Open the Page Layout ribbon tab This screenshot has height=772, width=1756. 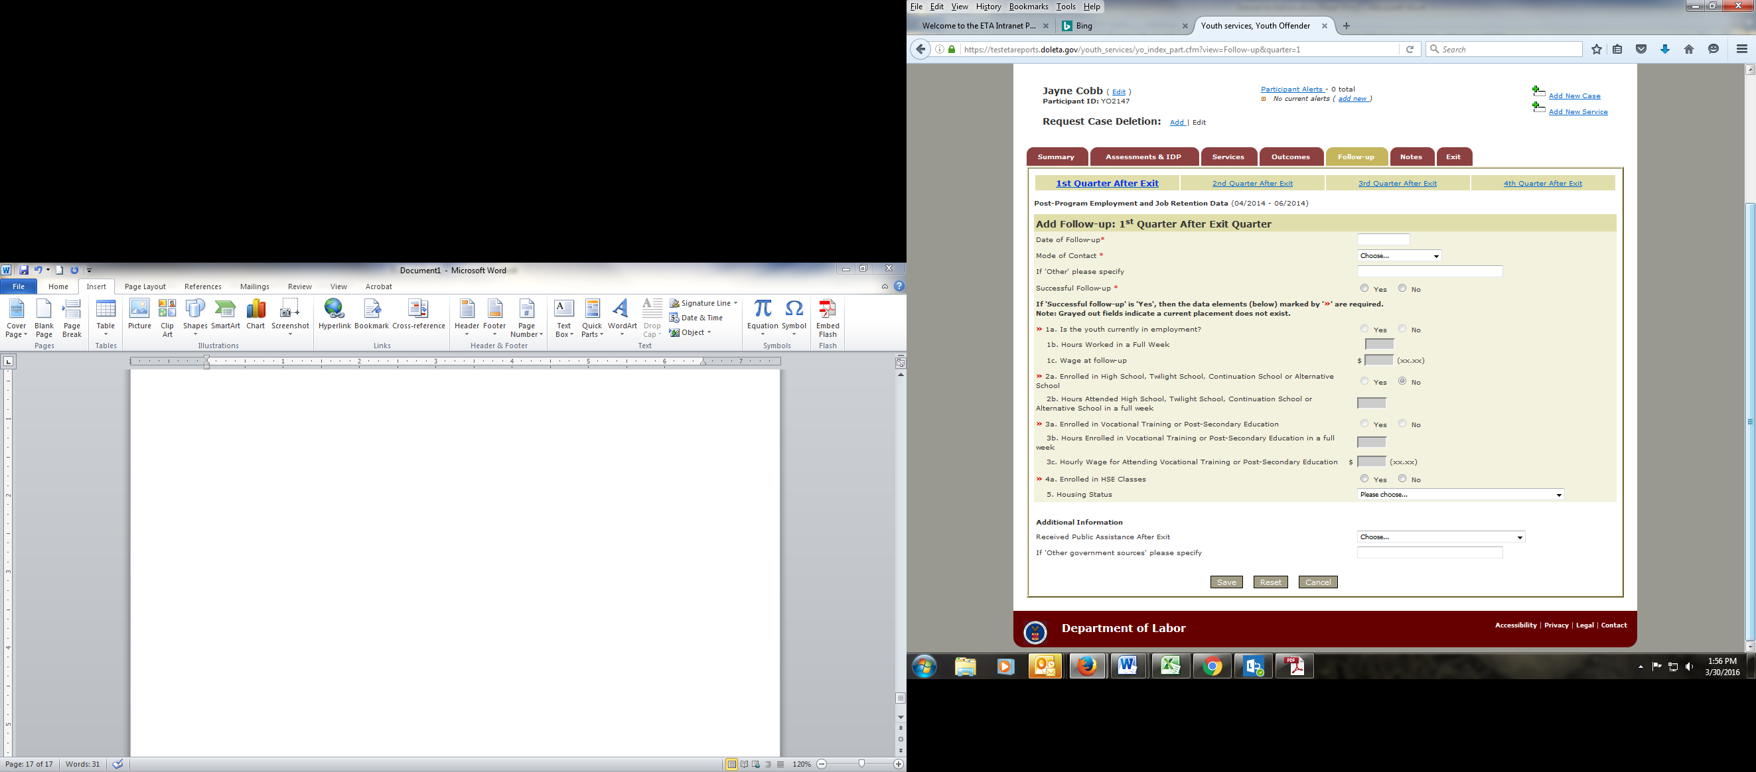[145, 287]
